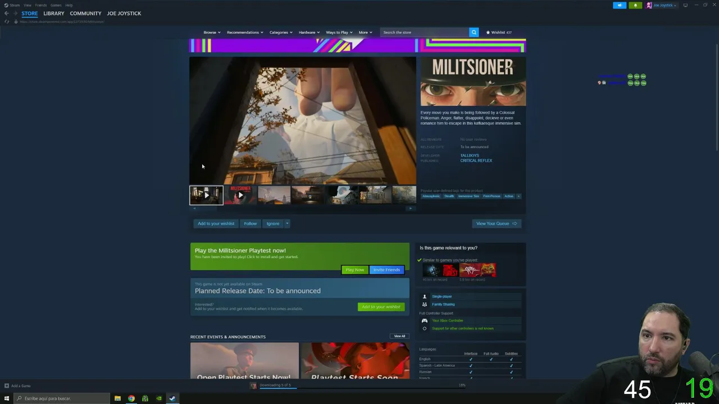Click the Steam taskbar icon
Image resolution: width=719 pixels, height=404 pixels.
[x=172, y=398]
